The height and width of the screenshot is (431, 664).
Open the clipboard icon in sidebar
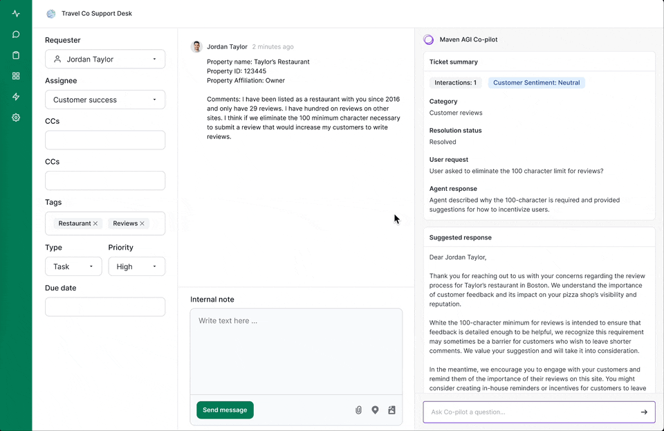(16, 55)
